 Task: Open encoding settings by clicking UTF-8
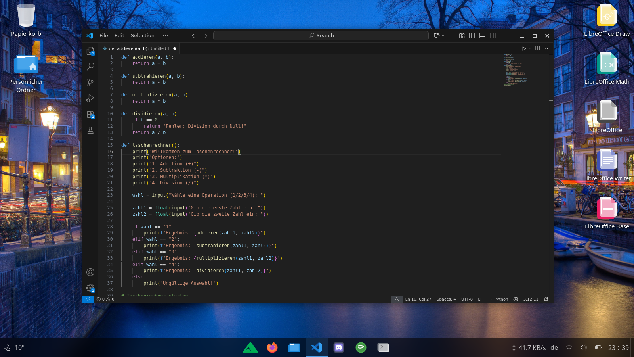click(x=467, y=299)
